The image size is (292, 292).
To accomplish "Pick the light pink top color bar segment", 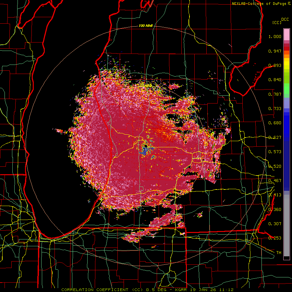I will tap(286, 34).
